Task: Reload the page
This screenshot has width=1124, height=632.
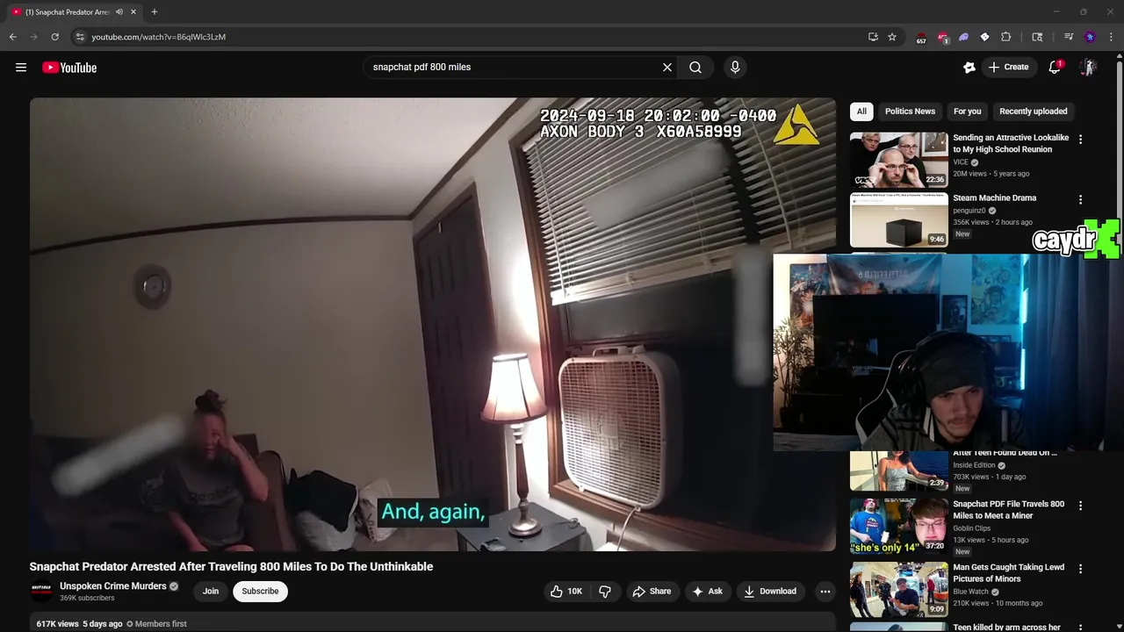Action: [55, 37]
